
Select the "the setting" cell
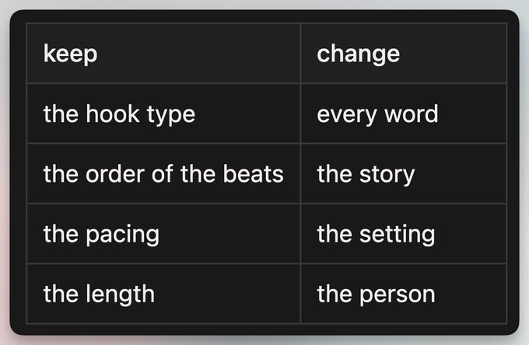[x=404, y=233]
